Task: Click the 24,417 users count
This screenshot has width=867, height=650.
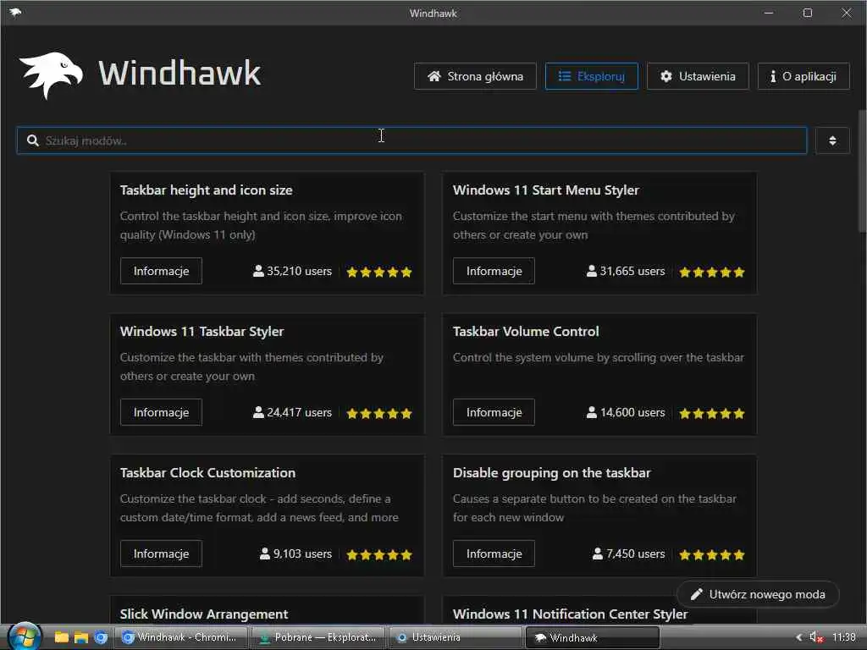Action: click(292, 413)
